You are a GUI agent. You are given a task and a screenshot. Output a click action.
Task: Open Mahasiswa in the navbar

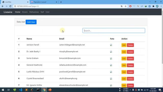(x=34, y=12)
